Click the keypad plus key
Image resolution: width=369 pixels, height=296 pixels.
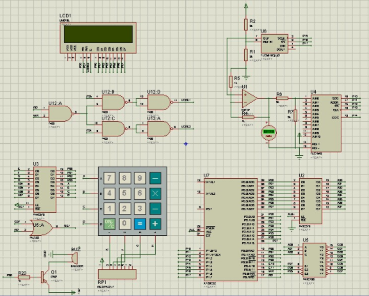[155, 224]
